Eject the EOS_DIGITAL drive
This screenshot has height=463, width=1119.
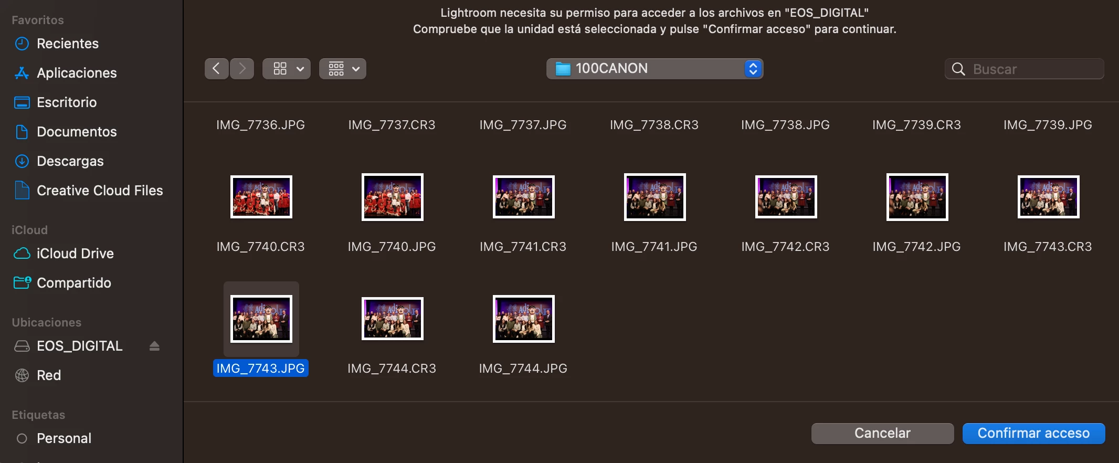pos(154,346)
